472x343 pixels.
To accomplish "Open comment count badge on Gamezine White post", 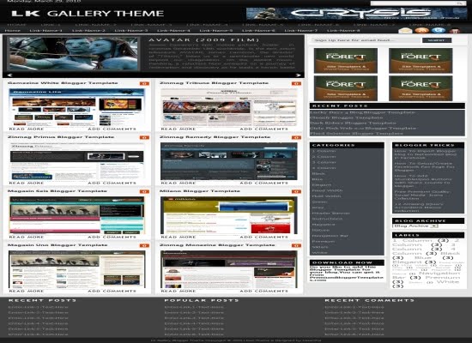I will point(144,83).
